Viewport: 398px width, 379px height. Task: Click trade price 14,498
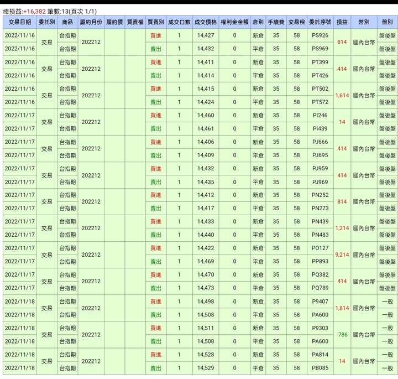206,302
